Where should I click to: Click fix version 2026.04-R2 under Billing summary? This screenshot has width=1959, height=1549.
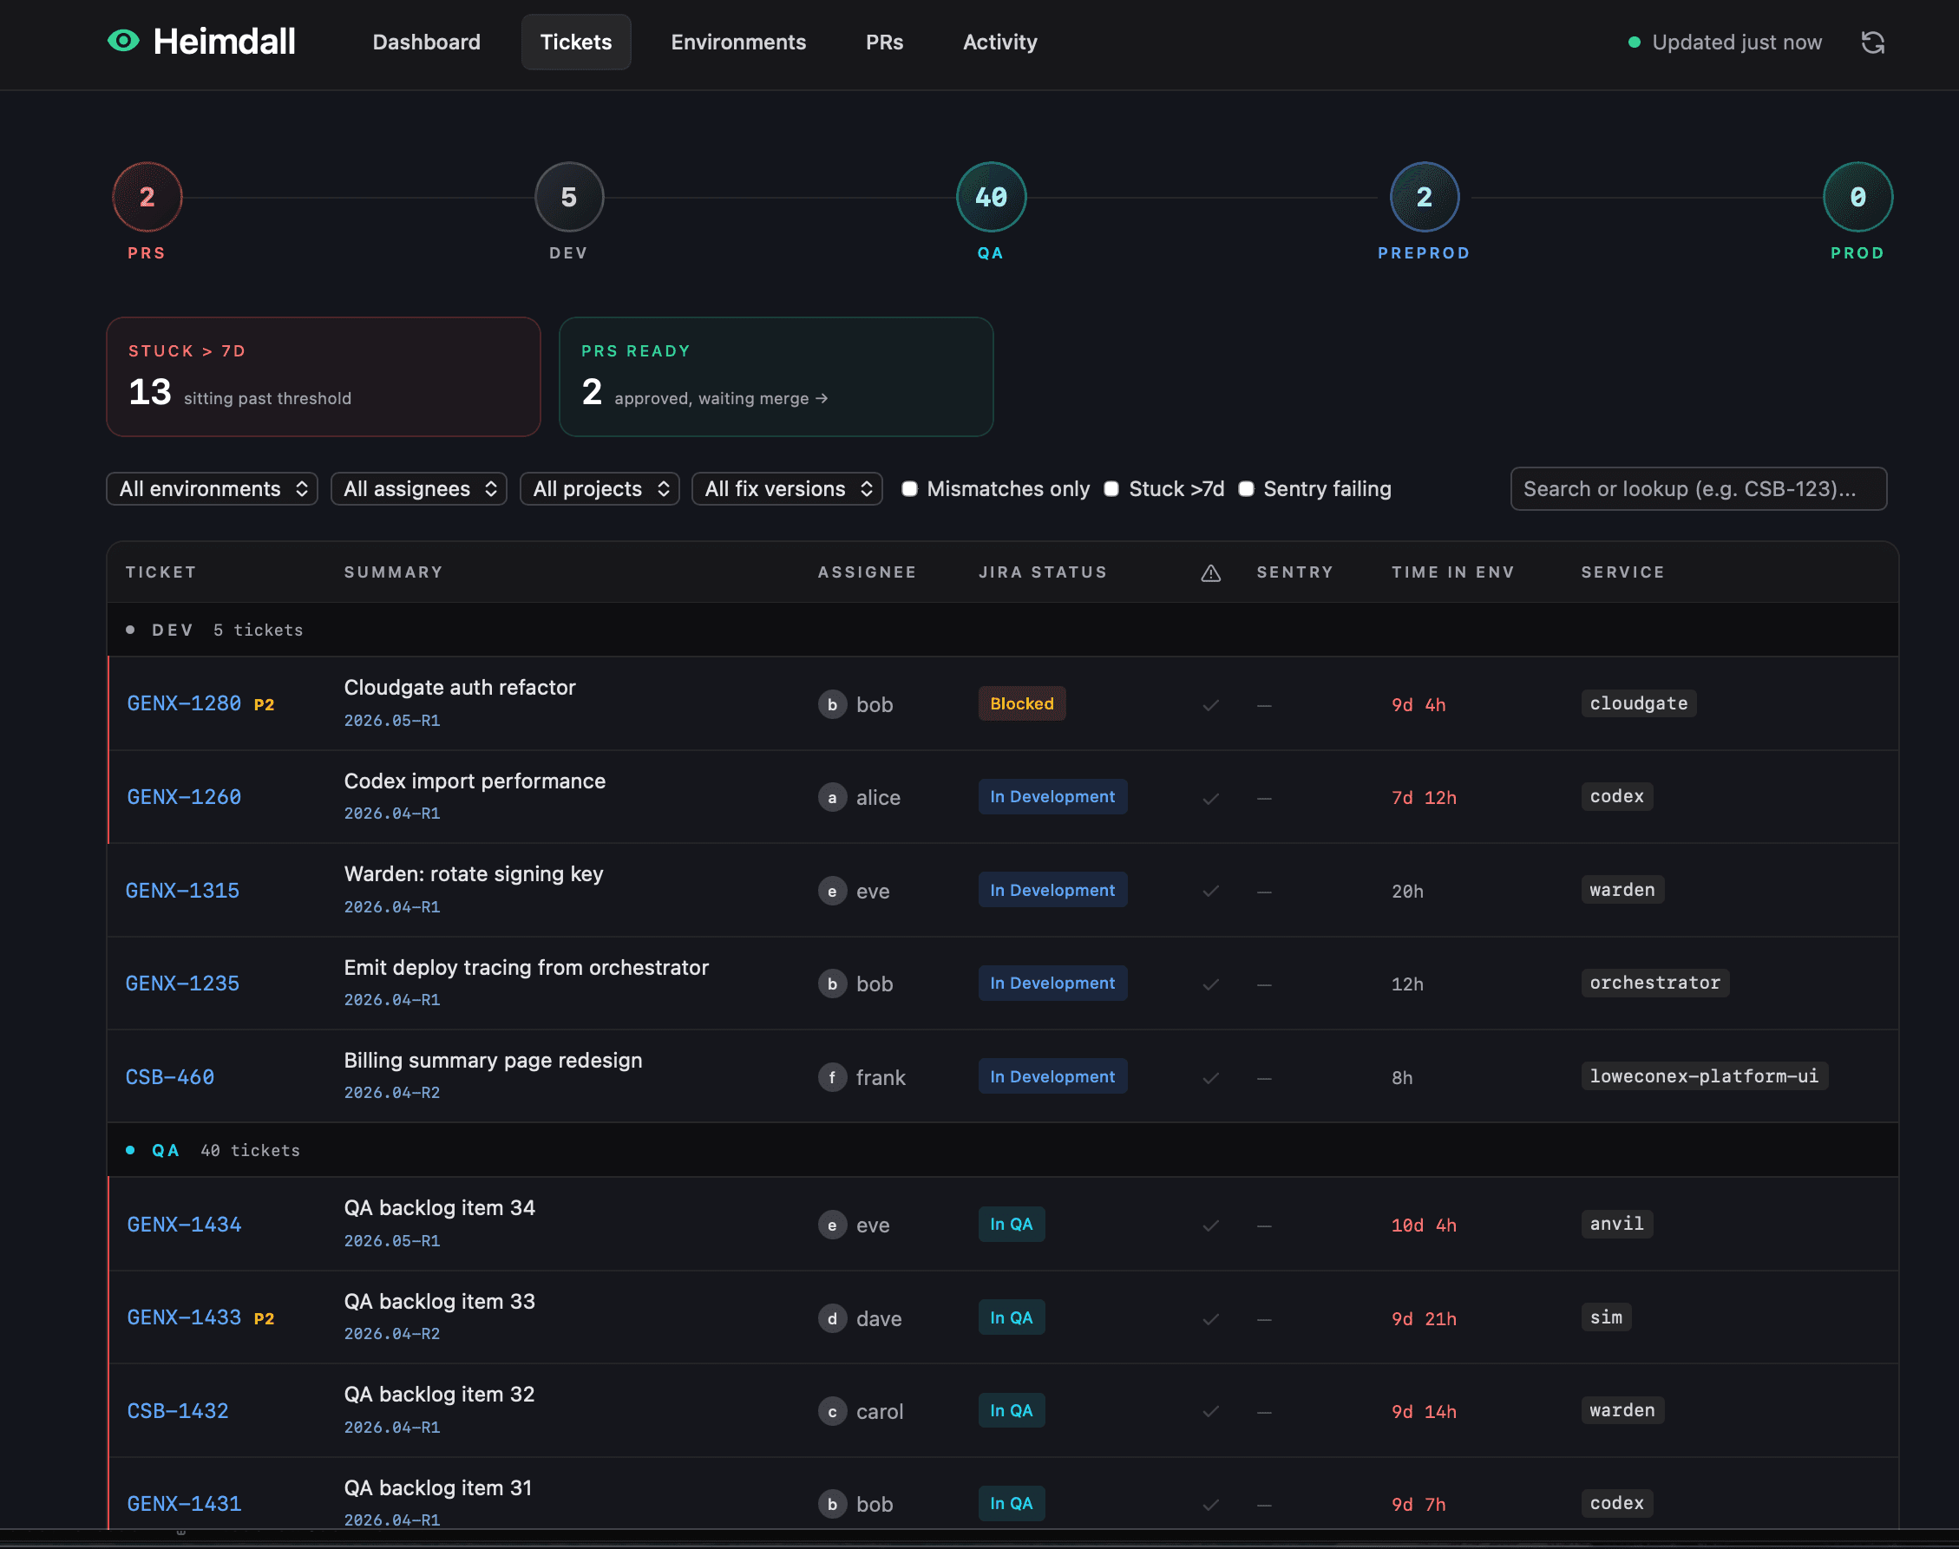[392, 1093]
